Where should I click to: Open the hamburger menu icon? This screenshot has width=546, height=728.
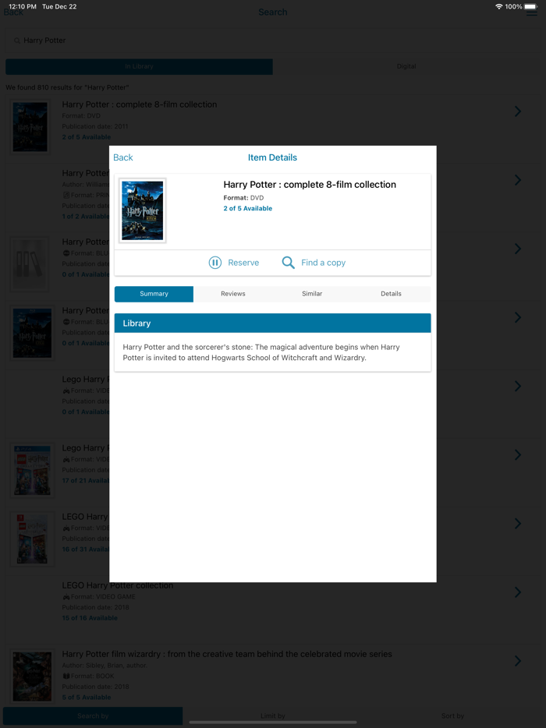(x=532, y=12)
